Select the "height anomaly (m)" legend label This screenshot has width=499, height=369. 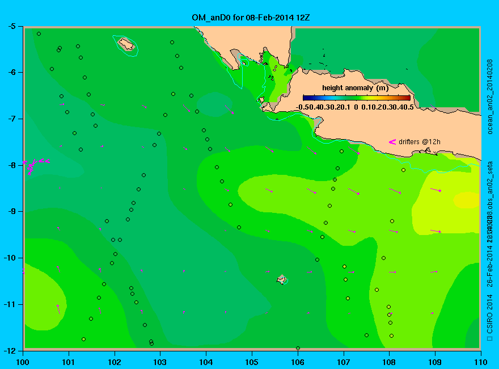[355, 88]
